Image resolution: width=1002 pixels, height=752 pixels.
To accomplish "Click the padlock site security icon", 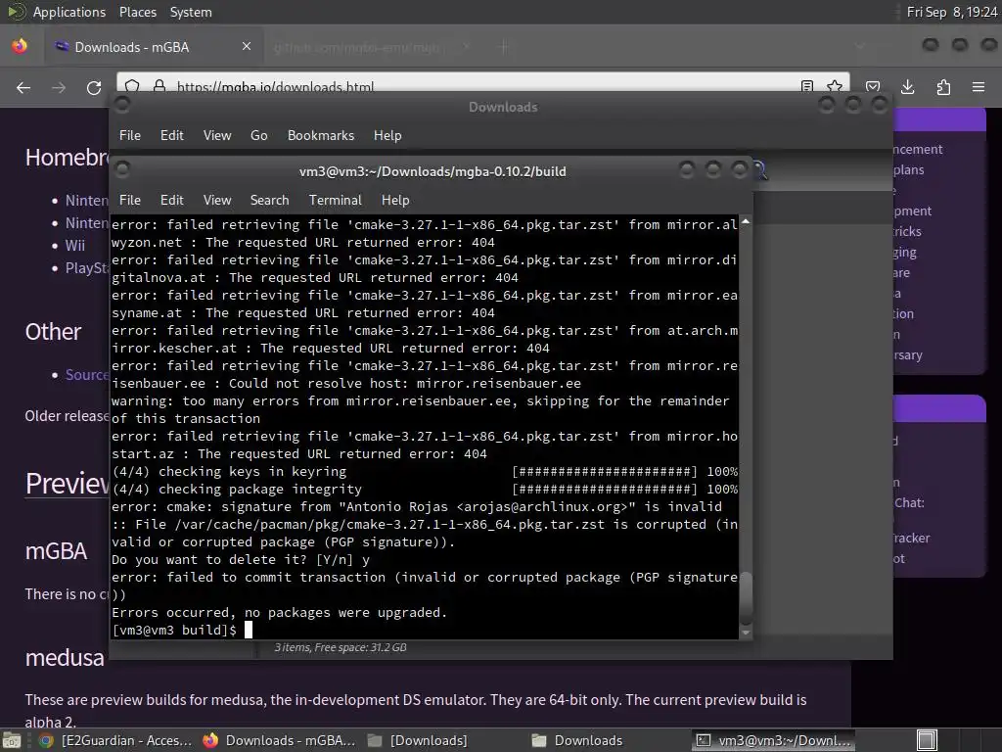I will point(159,86).
